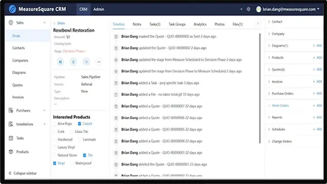Open the Analytics tab
Image resolution: width=327 pixels, height=184 pixels.
click(x=200, y=24)
